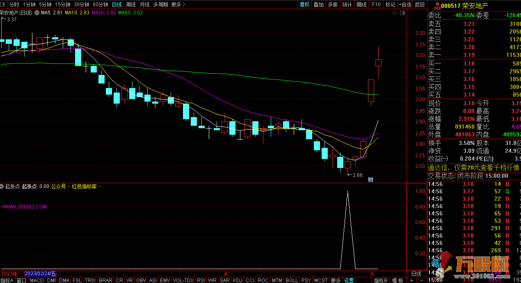
Task: Click the 买一 3.18 bid row
Action: [474, 63]
